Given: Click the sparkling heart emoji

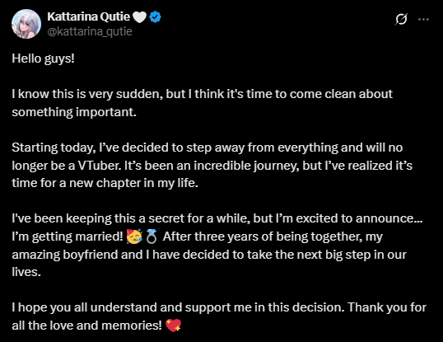Looking at the screenshot, I should point(173,325).
